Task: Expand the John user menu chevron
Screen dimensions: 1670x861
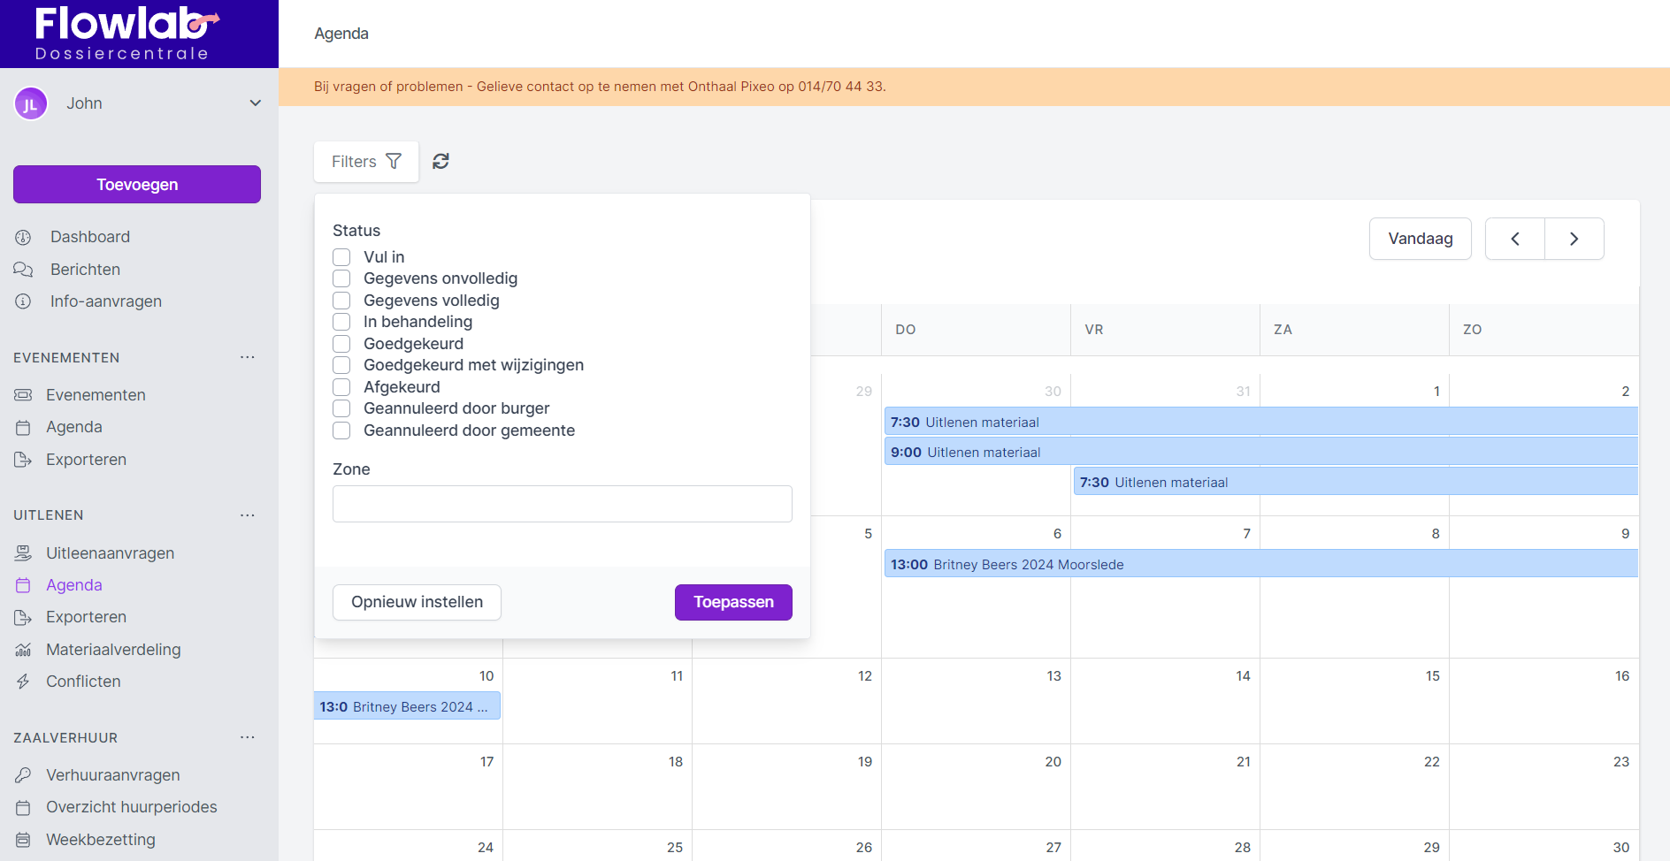Action: (x=256, y=103)
